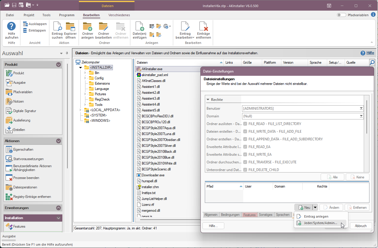The width and height of the screenshot is (378, 248).
Task: Click the Einklappen icon in Ansicht
Action: click(x=25, y=30)
